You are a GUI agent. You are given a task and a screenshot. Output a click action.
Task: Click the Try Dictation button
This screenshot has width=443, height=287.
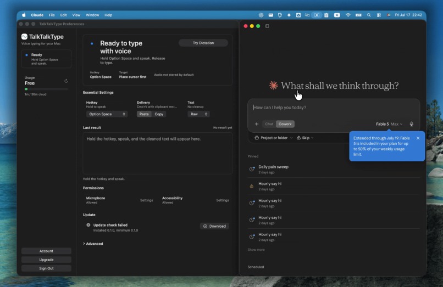203,43
